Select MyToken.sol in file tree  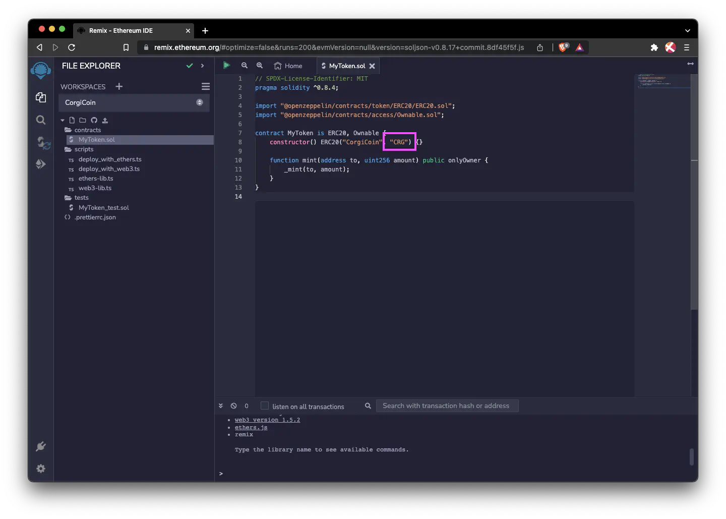click(x=96, y=140)
